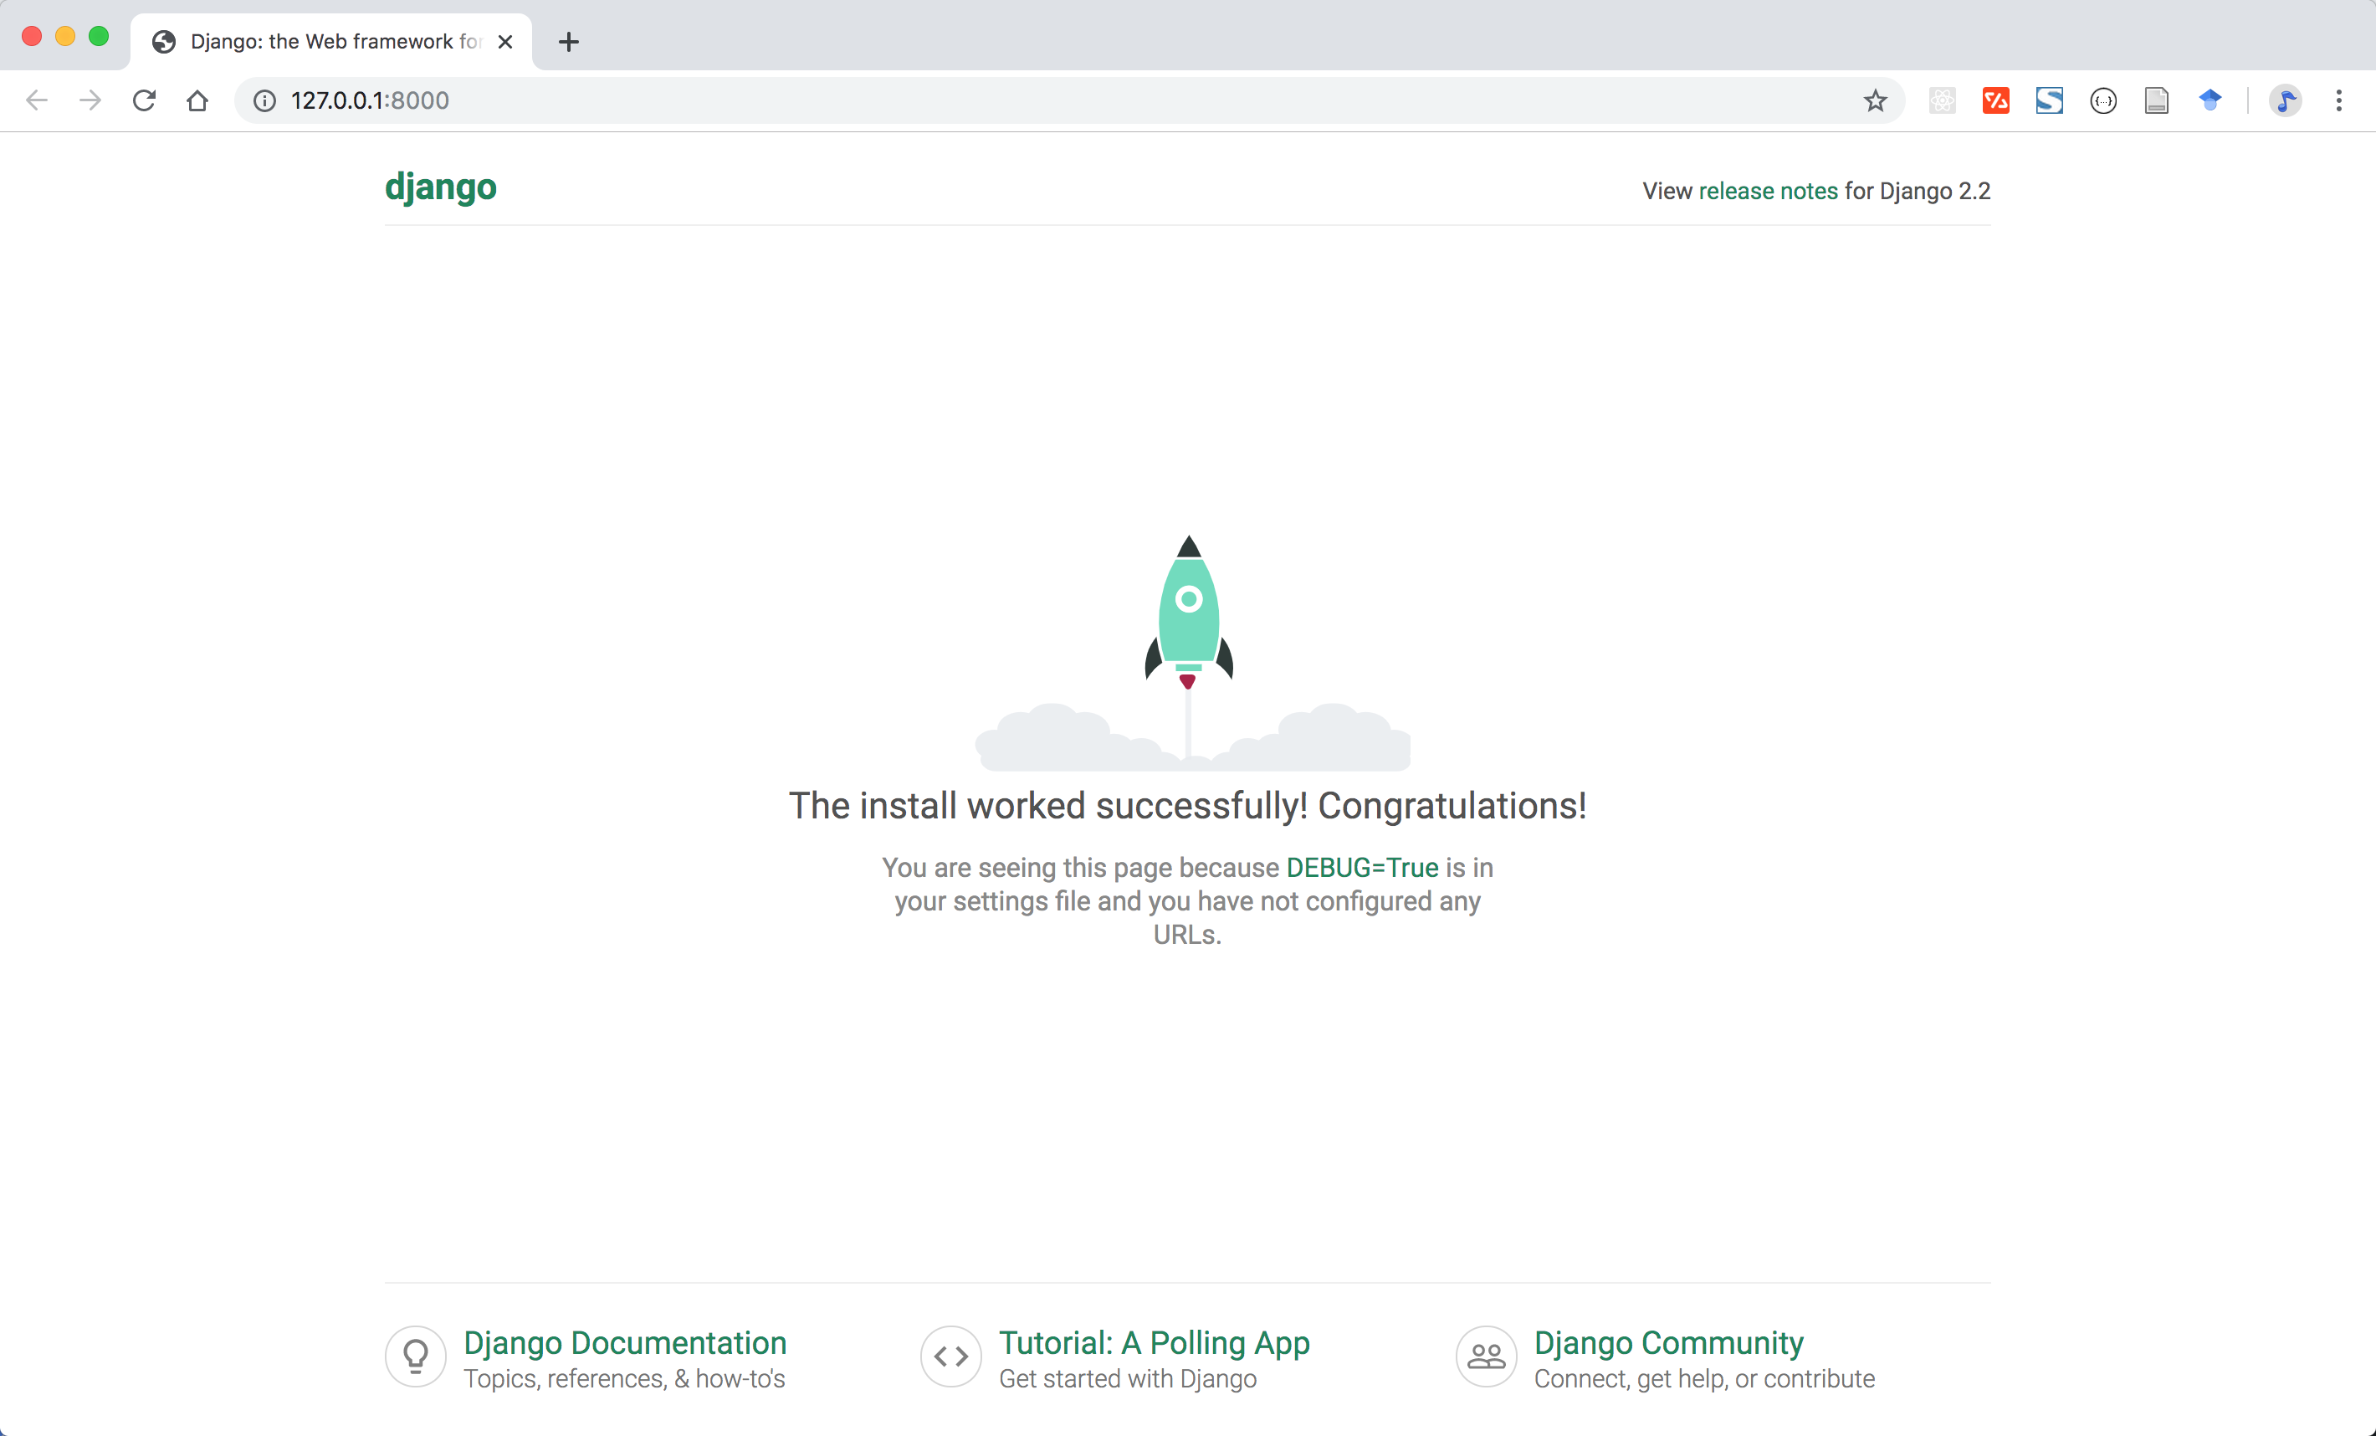Viewport: 2376px width, 1436px height.
Task: Click the address bar showing 127.0.0.1:8000
Action: point(868,100)
